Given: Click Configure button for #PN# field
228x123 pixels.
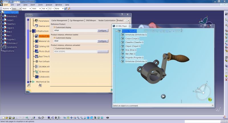Looking at the screenshot, I should pyautogui.click(x=103, y=31).
